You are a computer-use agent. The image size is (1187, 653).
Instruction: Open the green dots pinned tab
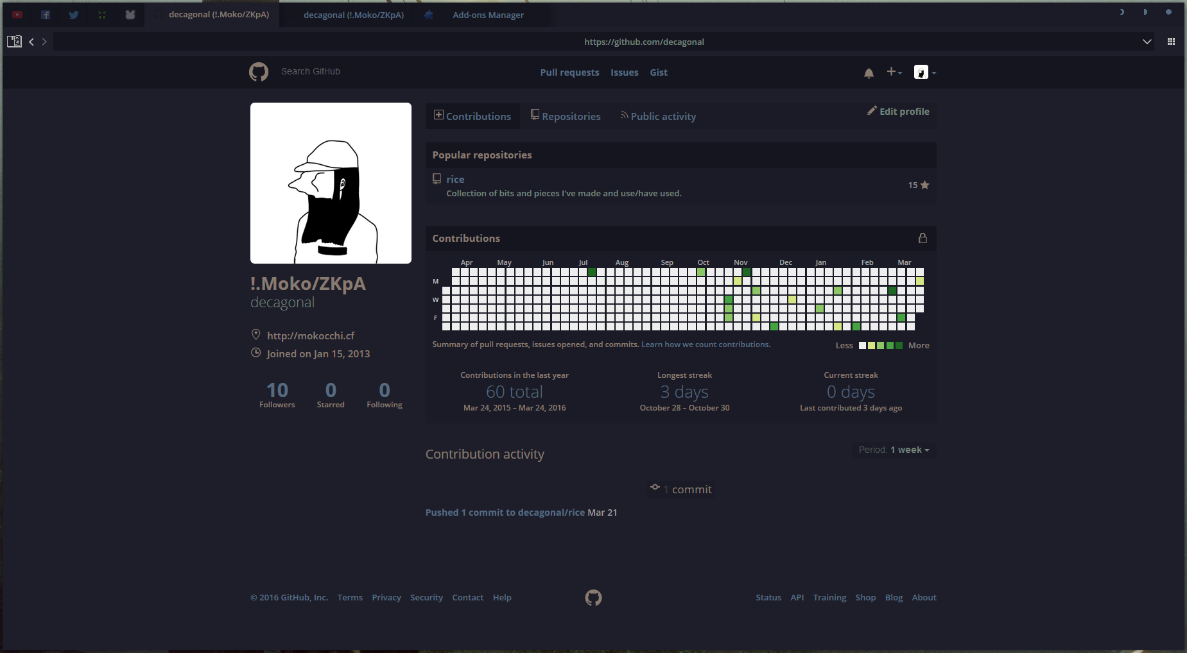coord(102,15)
